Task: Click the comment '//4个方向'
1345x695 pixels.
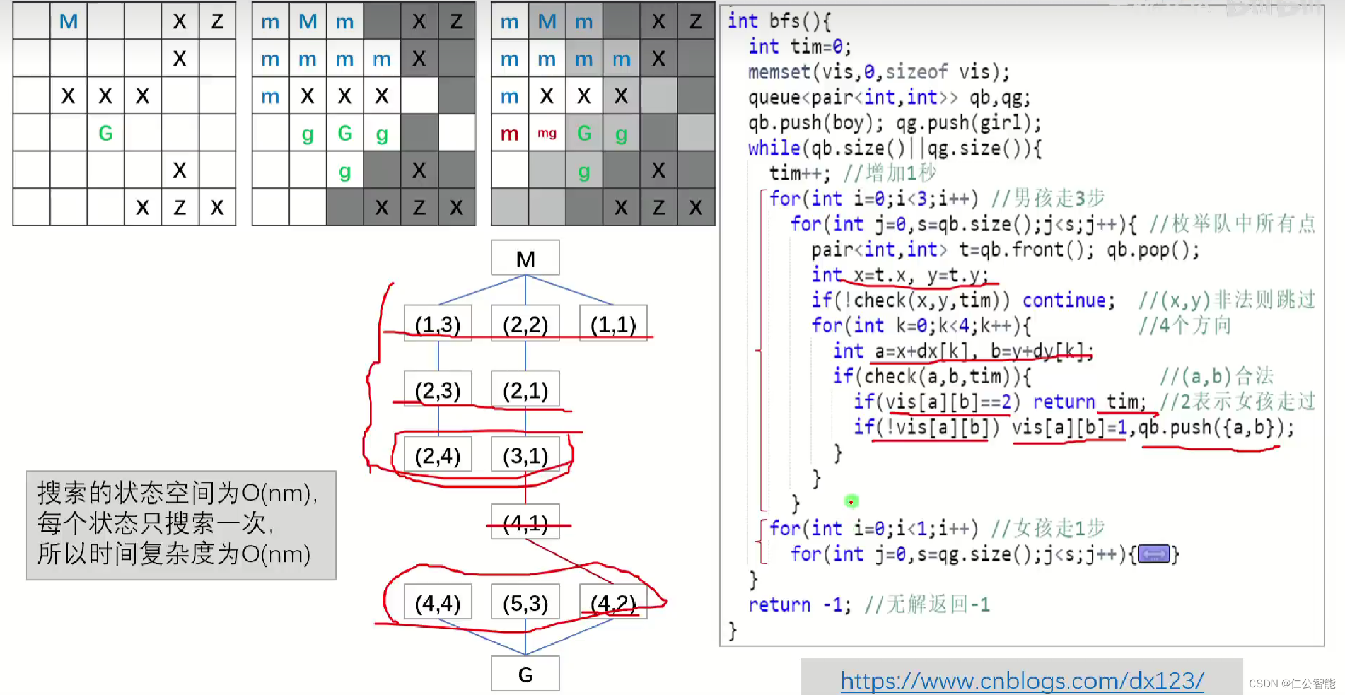Action: tap(1185, 325)
